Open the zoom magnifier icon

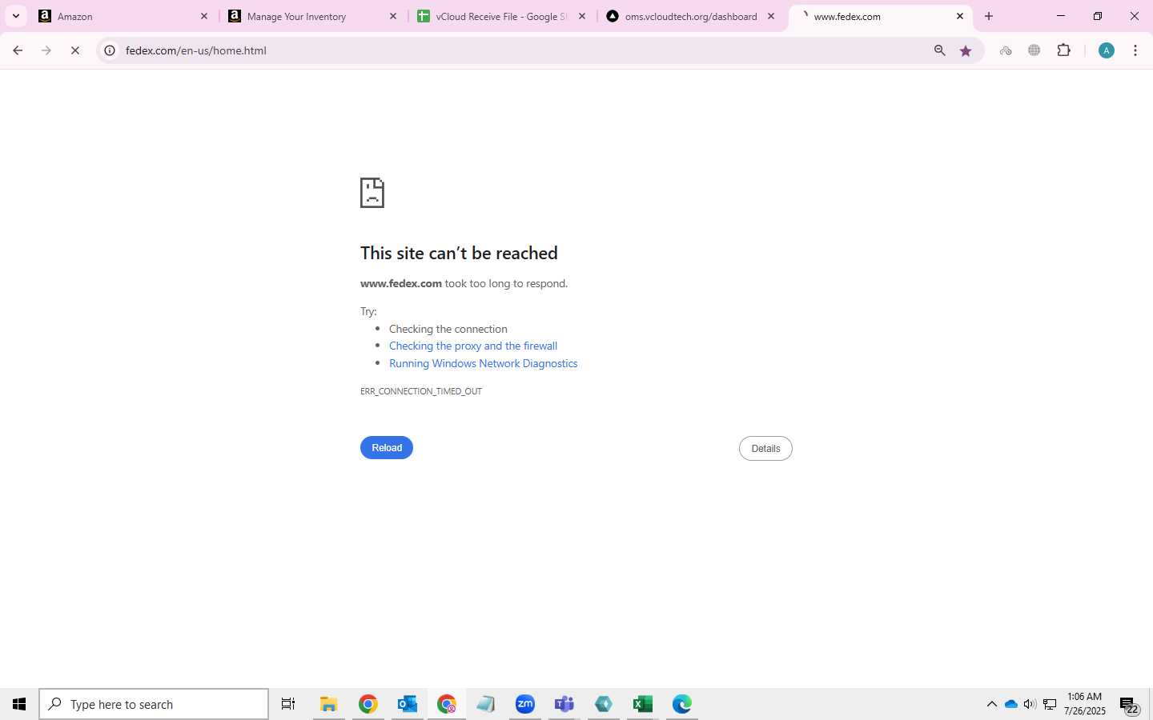click(939, 50)
